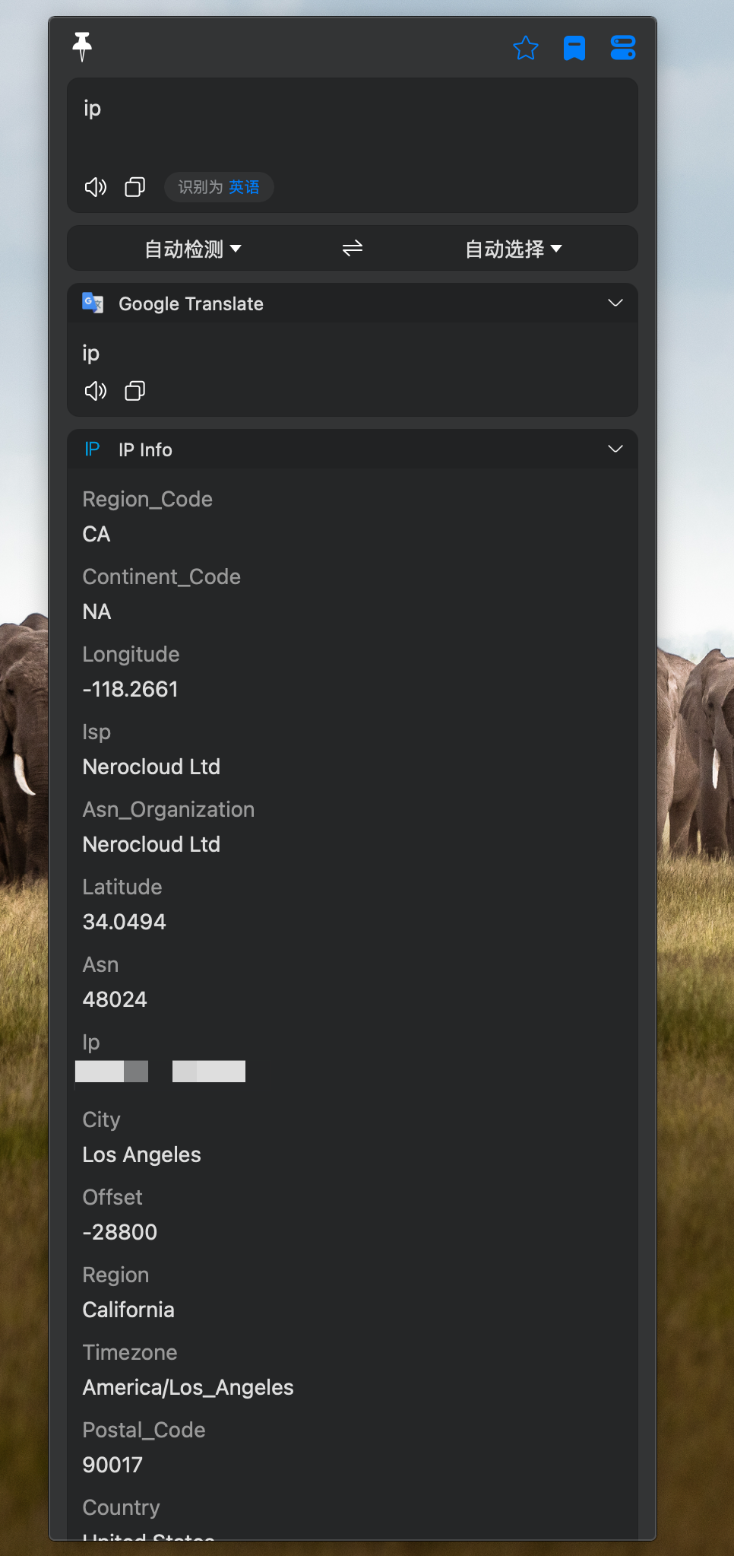Click the Asn_Organization label

pos(168,809)
